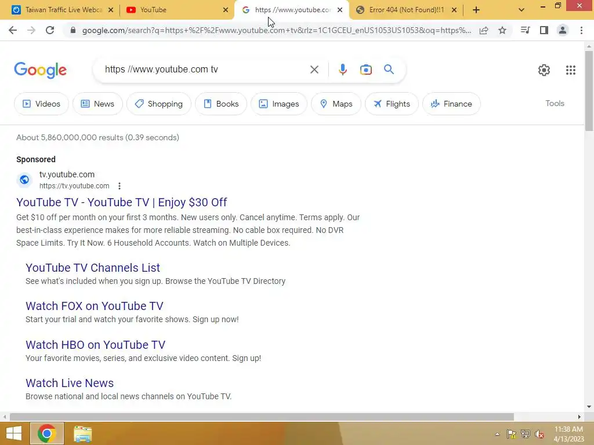Go back to the previous page
Viewport: 594px width, 445px height.
click(13, 30)
